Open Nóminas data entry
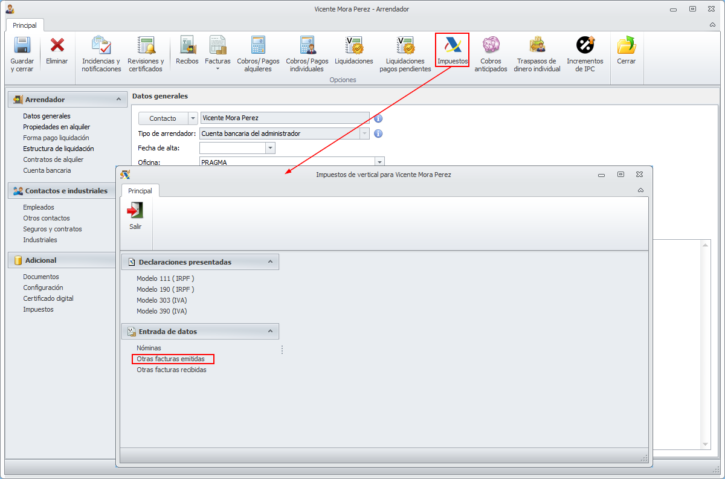This screenshot has width=725, height=479. click(x=149, y=348)
